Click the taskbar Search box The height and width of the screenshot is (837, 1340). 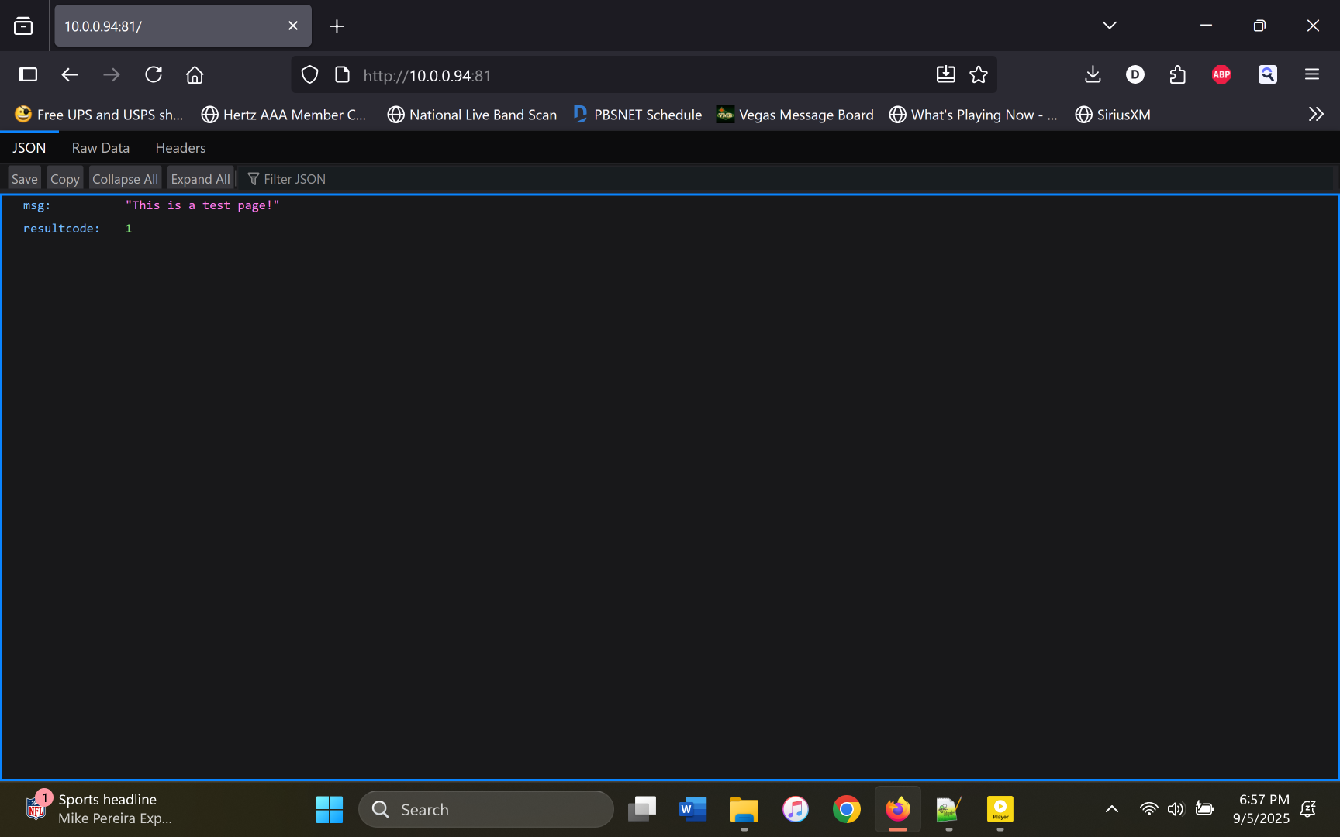[486, 809]
